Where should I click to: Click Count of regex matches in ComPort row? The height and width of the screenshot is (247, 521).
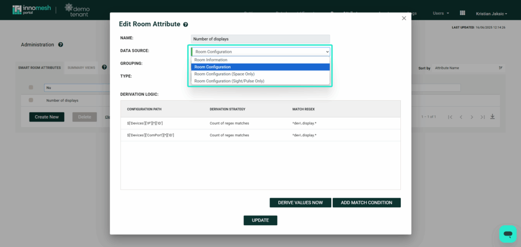[229, 135]
